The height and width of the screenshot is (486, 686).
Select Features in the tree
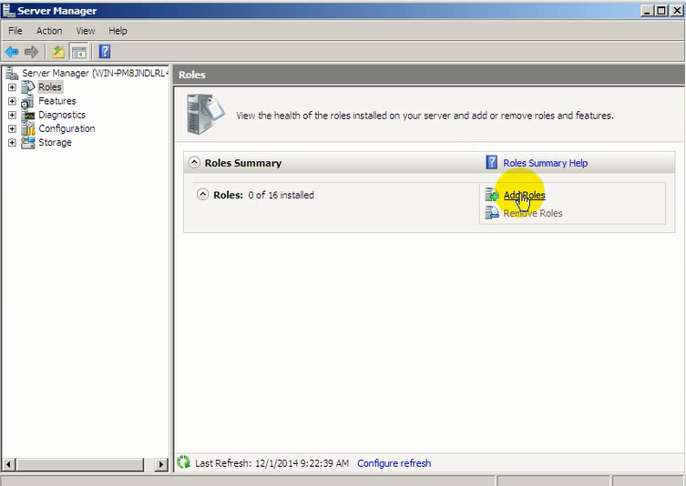(x=57, y=101)
